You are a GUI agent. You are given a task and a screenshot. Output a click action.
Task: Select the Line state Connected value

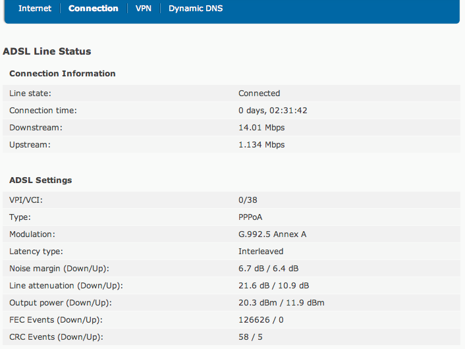click(260, 94)
